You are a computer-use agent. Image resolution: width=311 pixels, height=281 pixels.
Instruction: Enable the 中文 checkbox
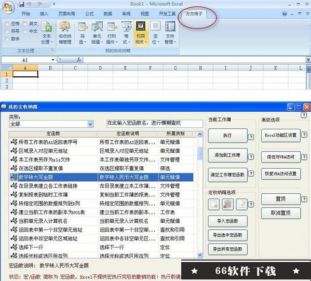pos(25,31)
